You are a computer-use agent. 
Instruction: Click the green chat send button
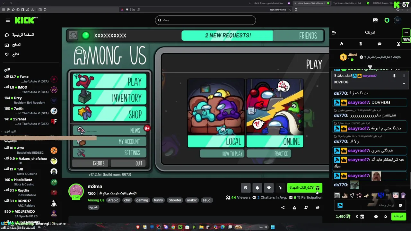click(x=398, y=217)
